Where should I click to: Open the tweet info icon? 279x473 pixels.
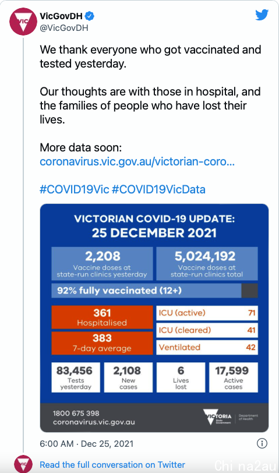(262, 443)
